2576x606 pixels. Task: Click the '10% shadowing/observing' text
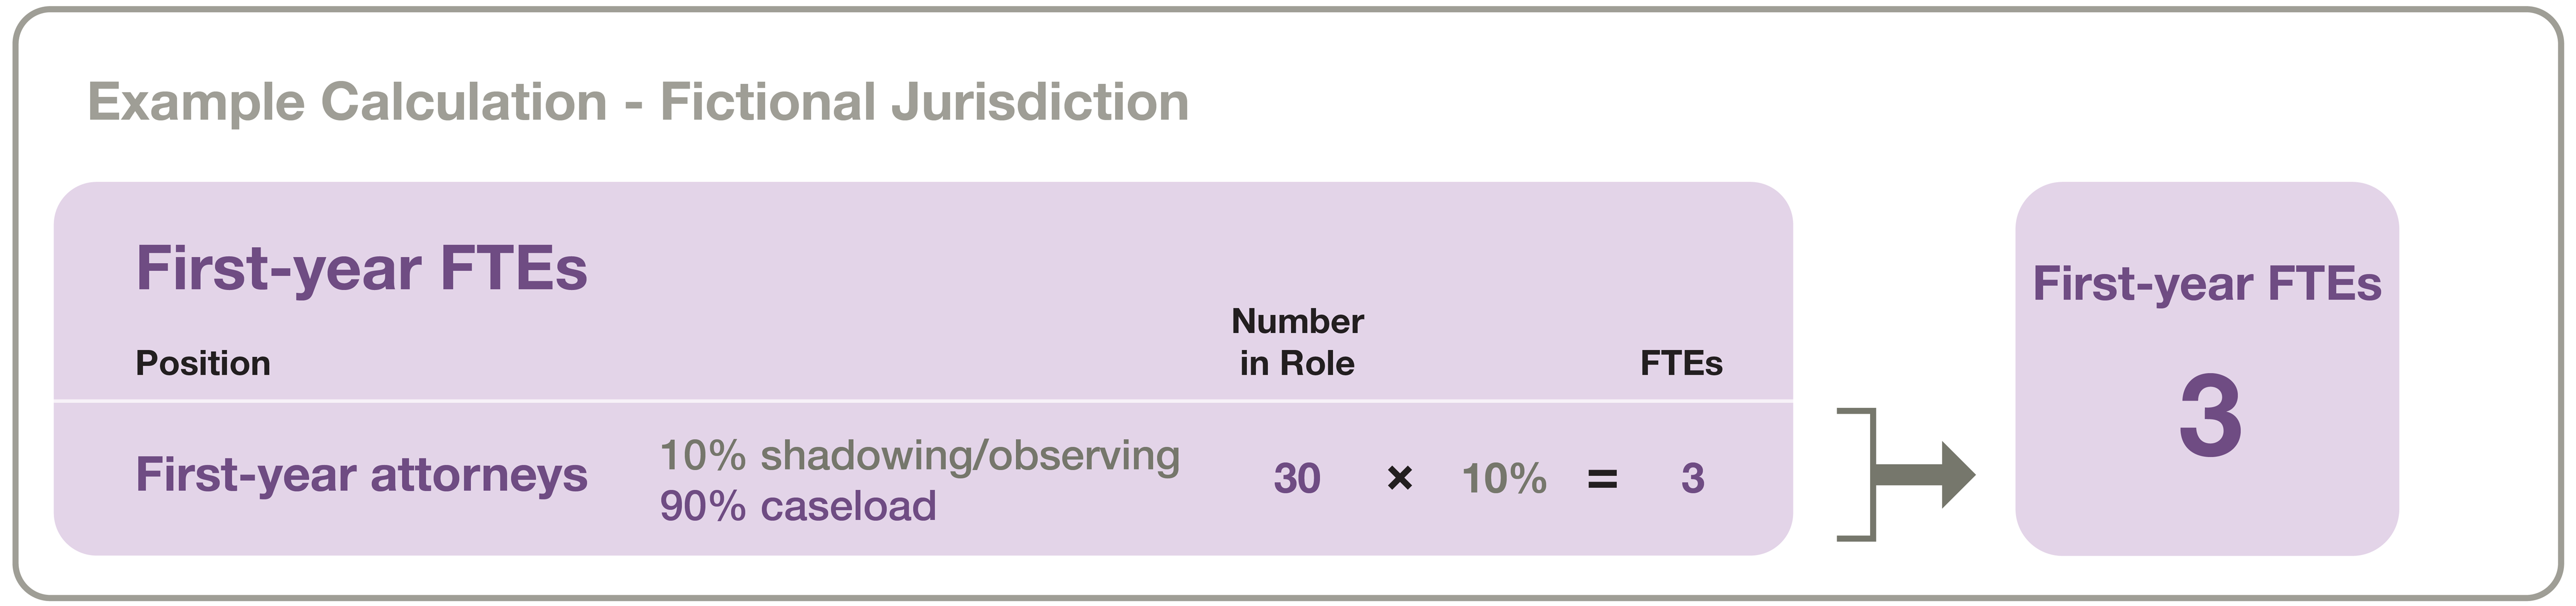919,455
